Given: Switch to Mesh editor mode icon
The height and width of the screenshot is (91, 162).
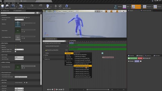Looking at the screenshot, I should 124,7.
